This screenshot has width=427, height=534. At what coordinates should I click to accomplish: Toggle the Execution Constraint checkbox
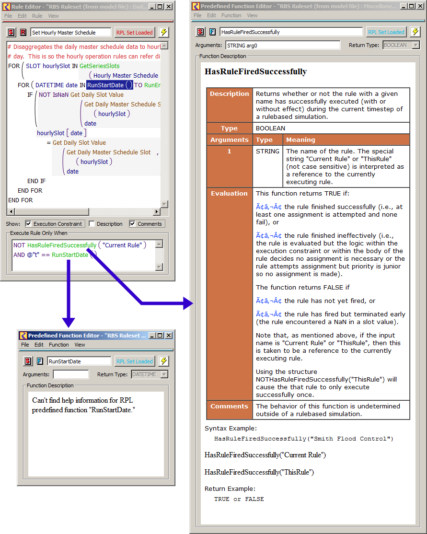point(29,224)
